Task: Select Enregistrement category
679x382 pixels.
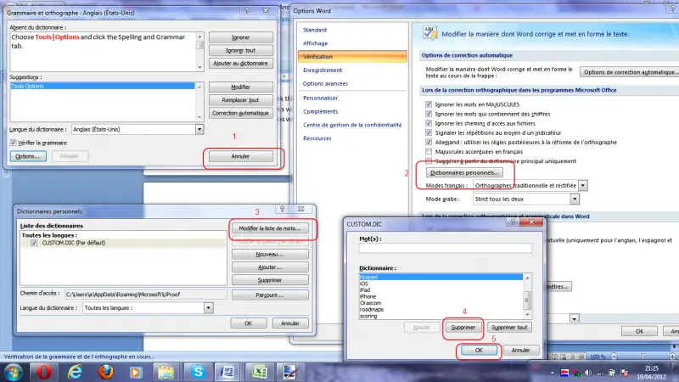Action: (323, 70)
